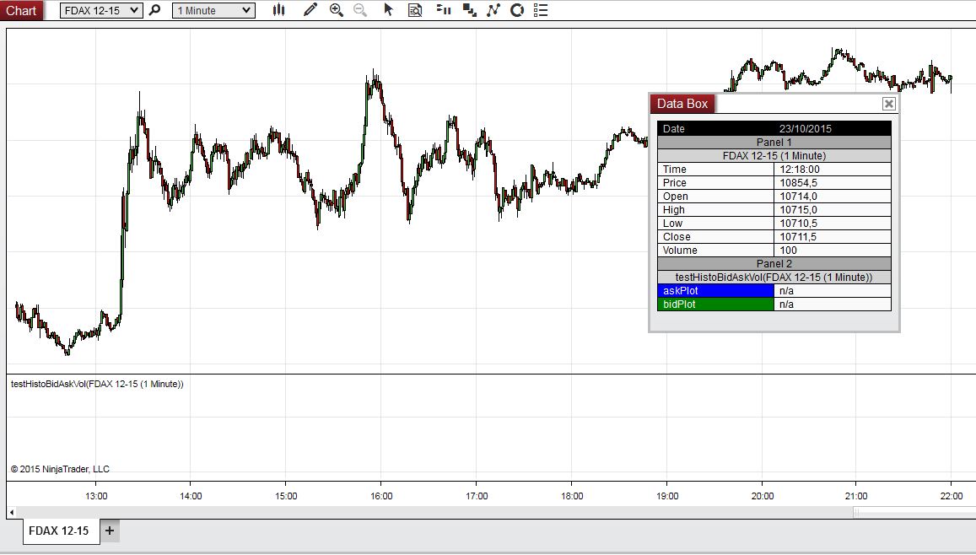Open the Indicators icon
Screen dimensions: 976x555
(493, 10)
